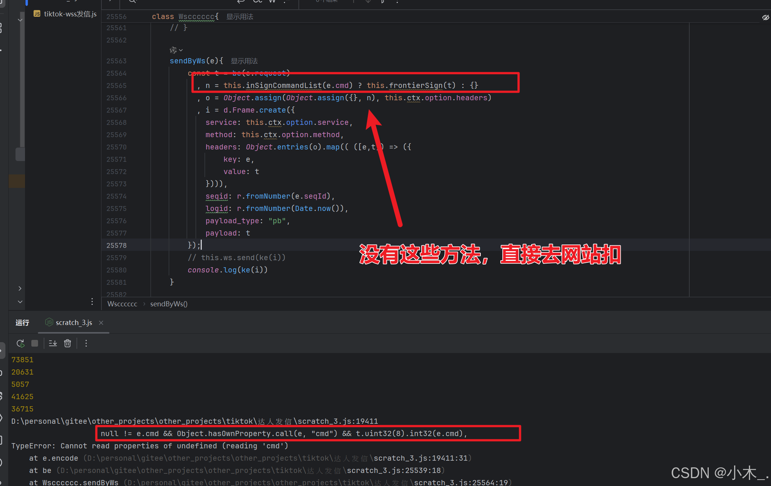
Task: Click the trash icon to clear run output
Action: [68, 343]
